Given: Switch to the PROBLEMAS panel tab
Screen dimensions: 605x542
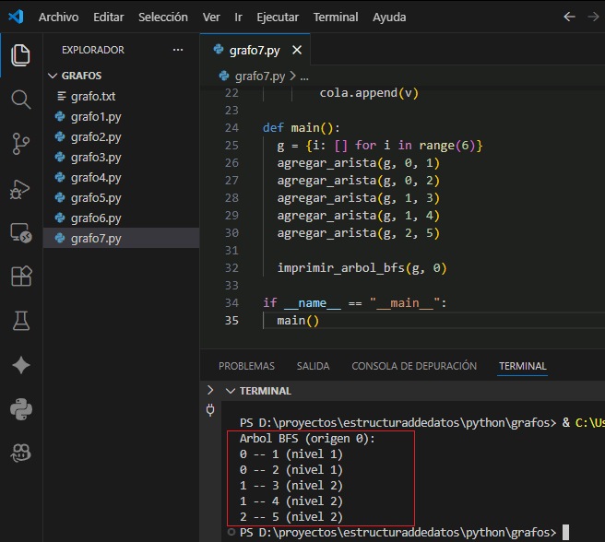Looking at the screenshot, I should pos(246,366).
